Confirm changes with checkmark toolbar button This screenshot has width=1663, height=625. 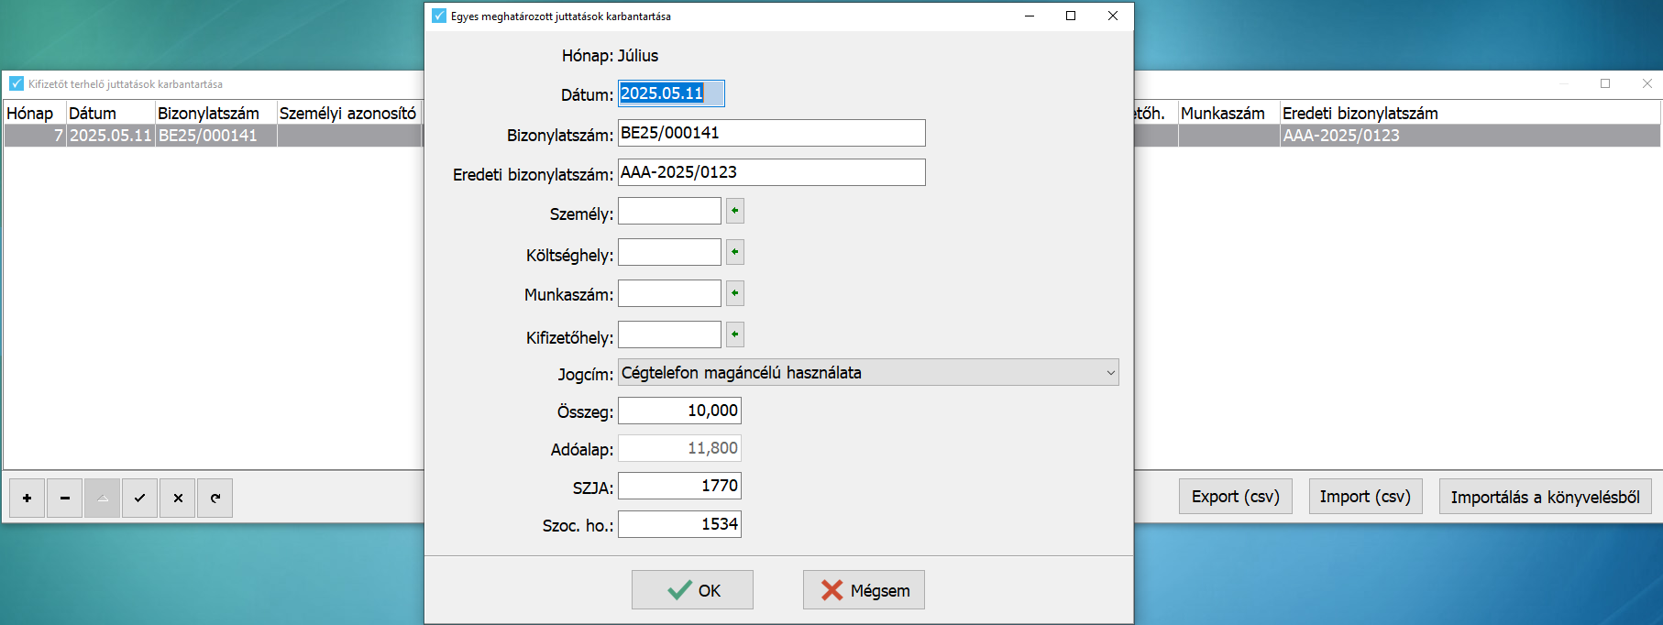(139, 498)
